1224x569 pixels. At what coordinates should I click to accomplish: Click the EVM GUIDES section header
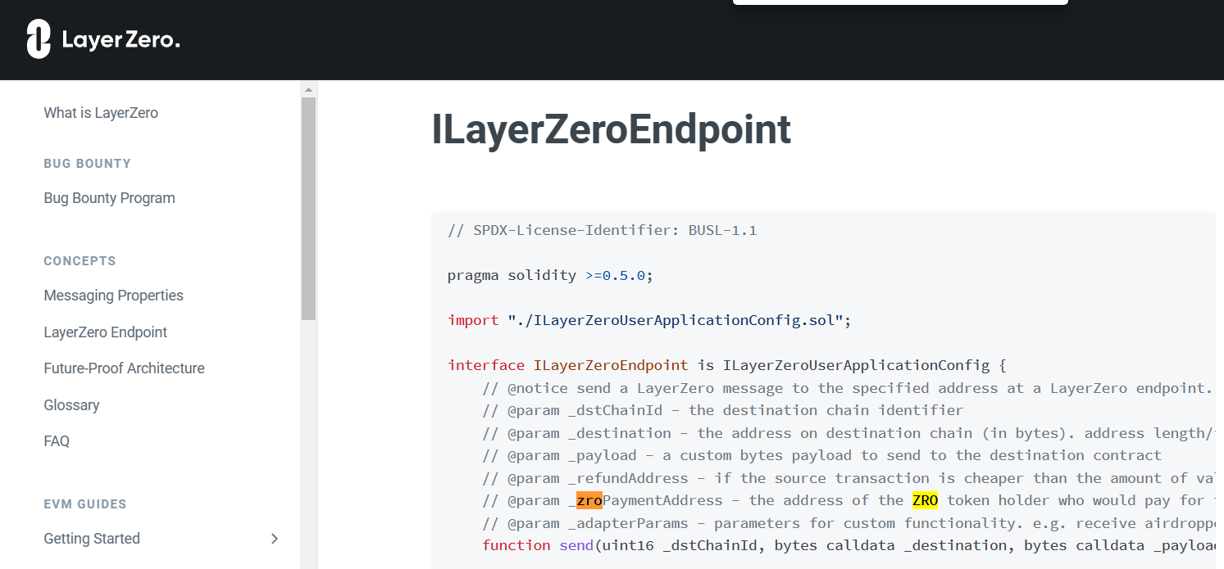(85, 504)
